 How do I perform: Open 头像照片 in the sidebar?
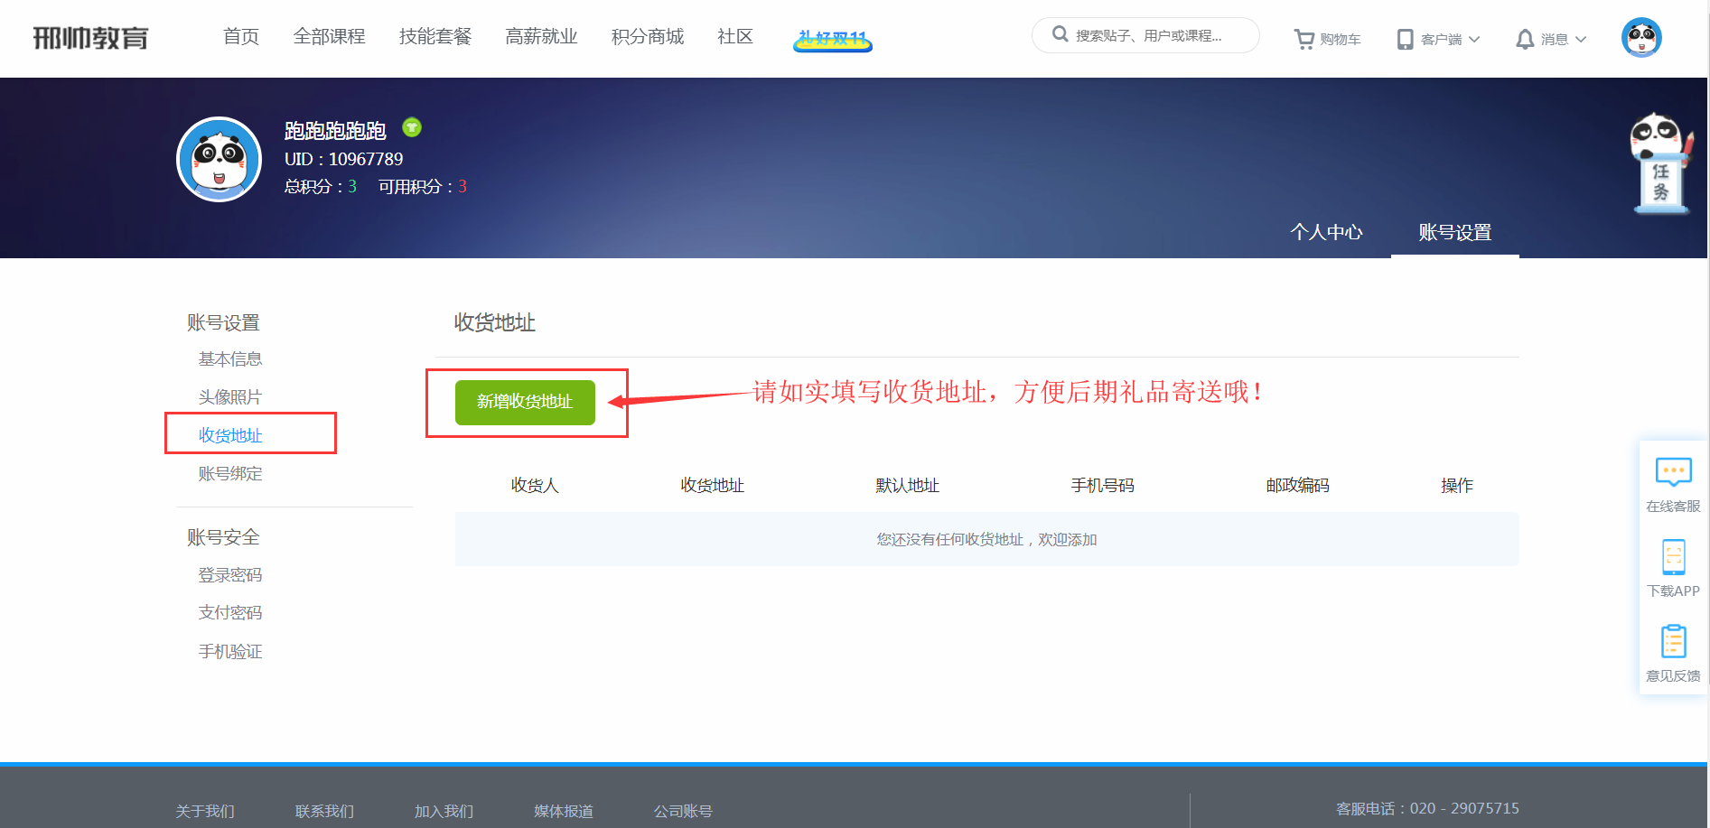pyautogui.click(x=230, y=397)
